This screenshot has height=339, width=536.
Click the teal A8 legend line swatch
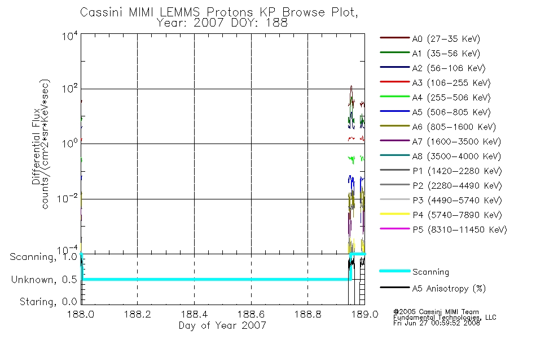coord(394,155)
